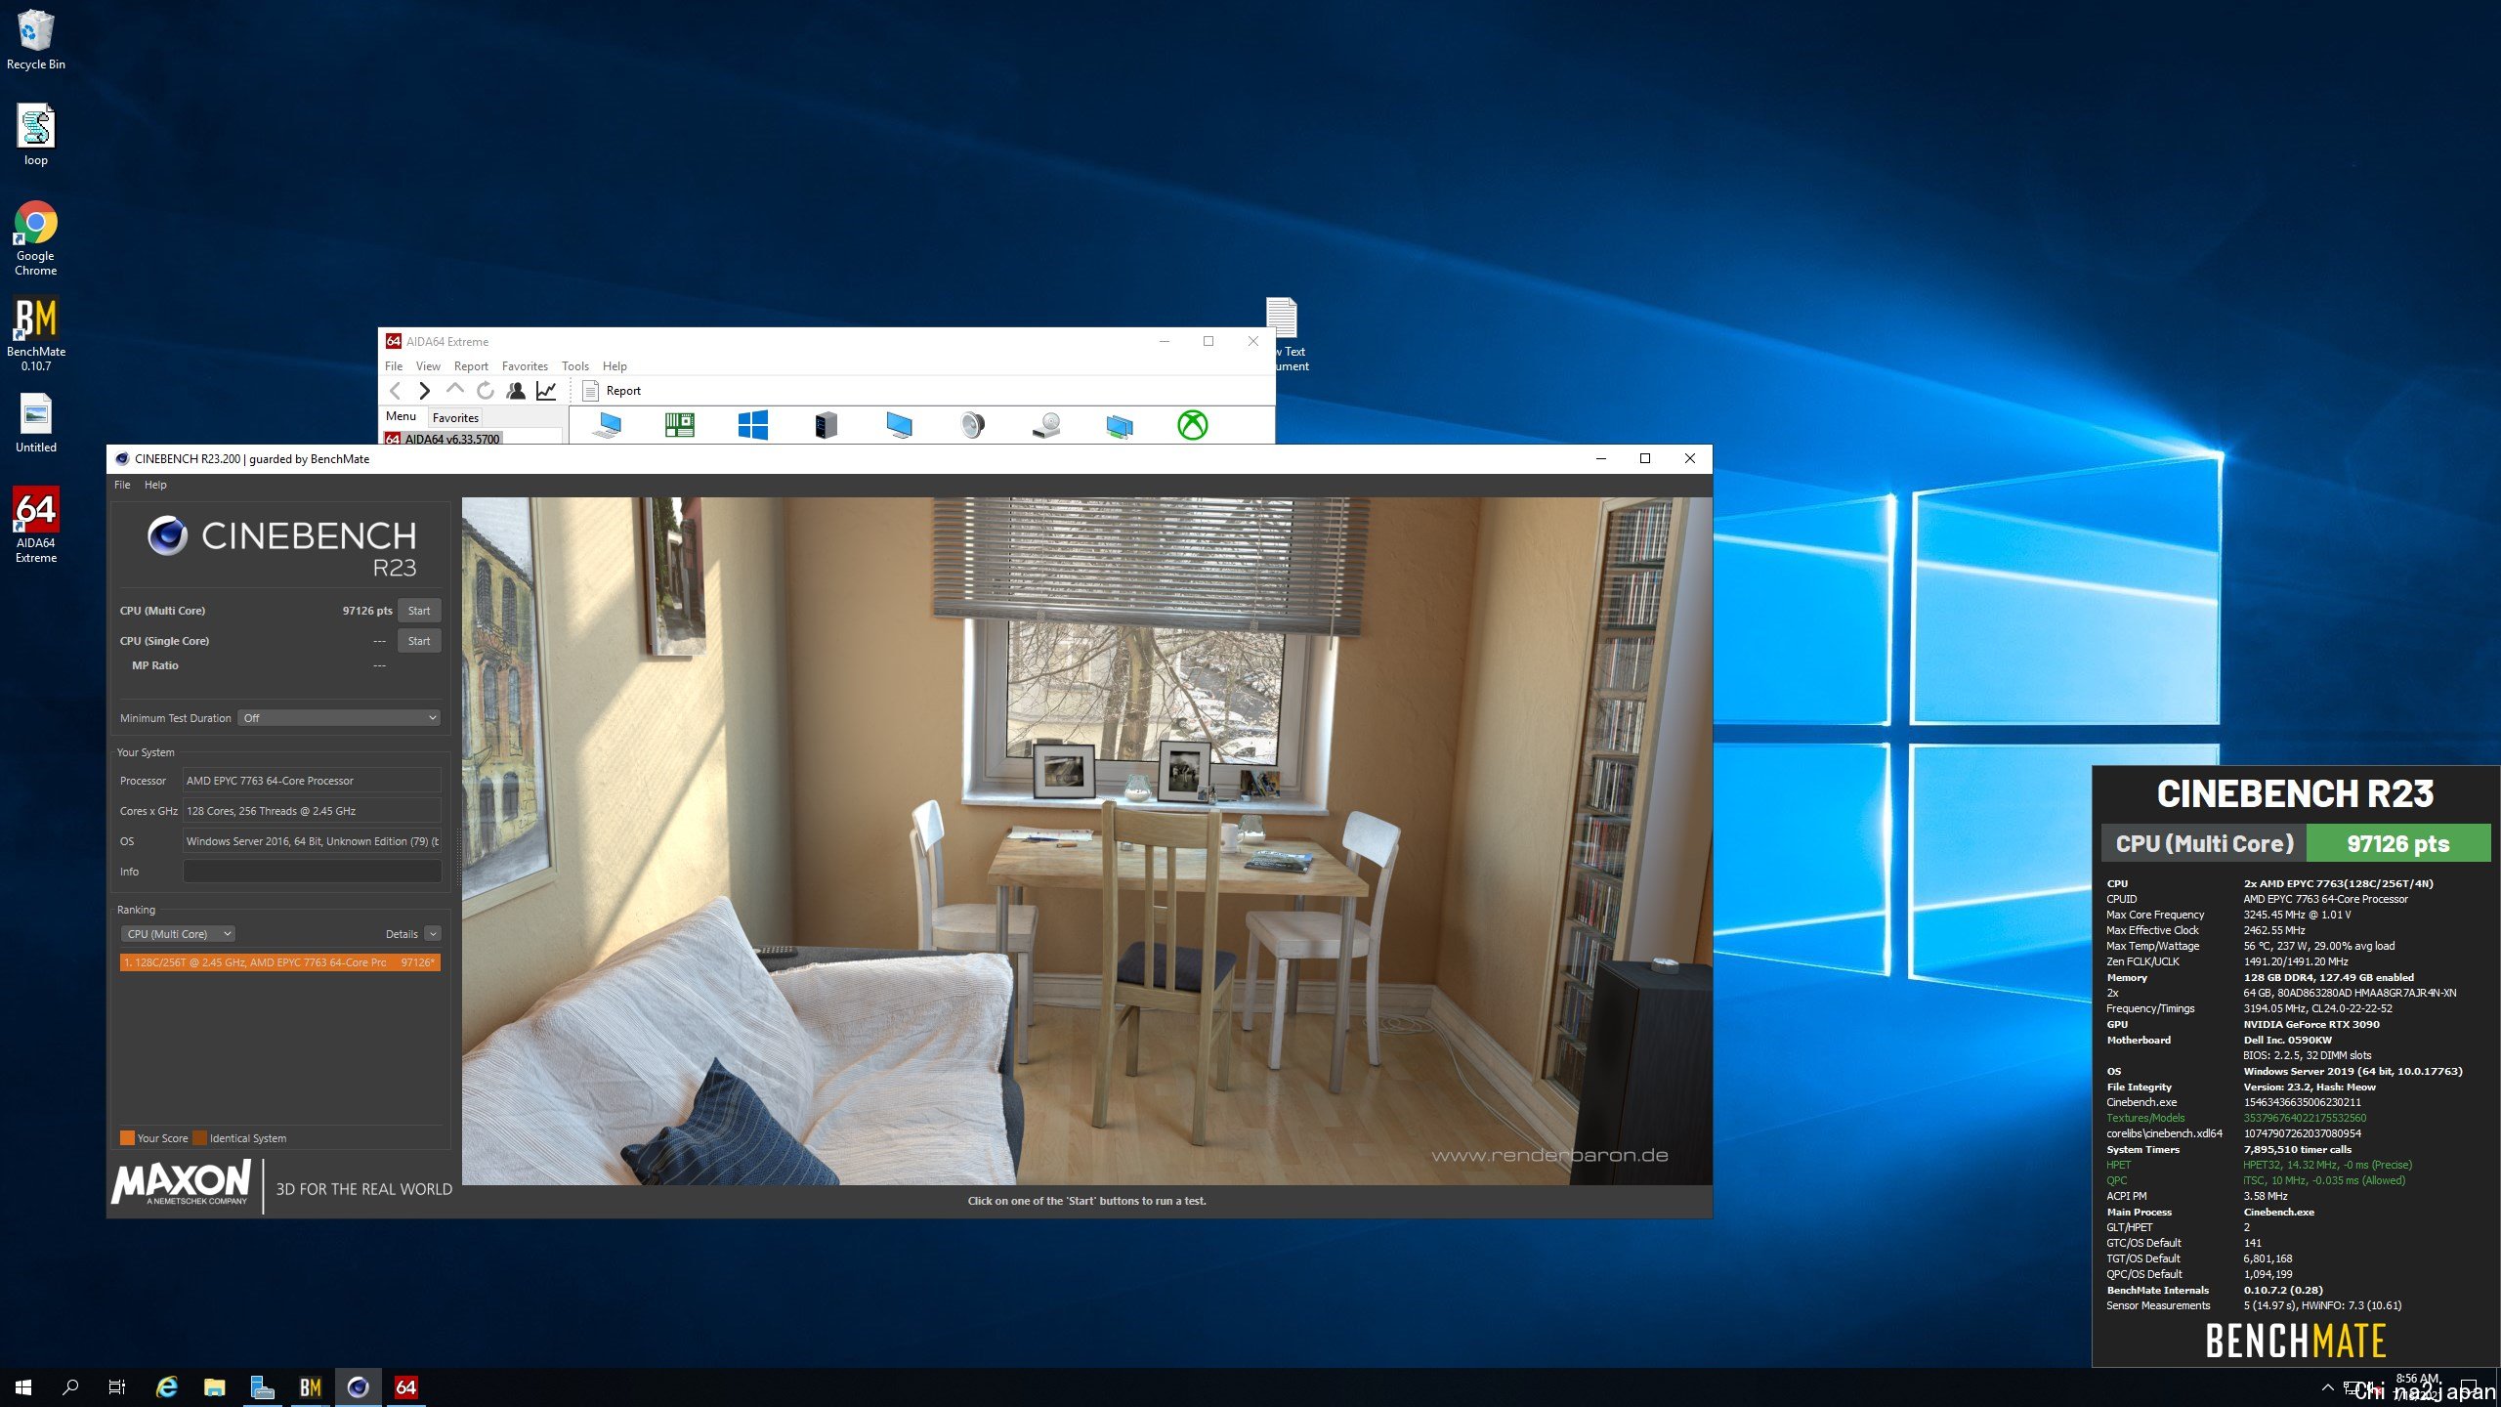This screenshot has width=2501, height=1407.
Task: Click the Processor field AMD EPYC 7763
Action: tap(312, 781)
